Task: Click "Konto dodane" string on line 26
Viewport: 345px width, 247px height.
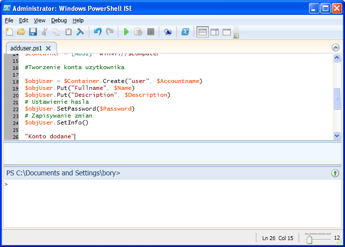Action: [x=50, y=136]
